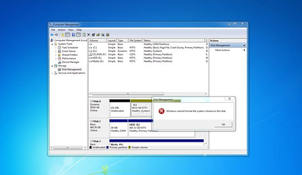Viewport: 302px width, 175px height.
Task: Click the Properties toolbar icon
Action: click(93, 35)
